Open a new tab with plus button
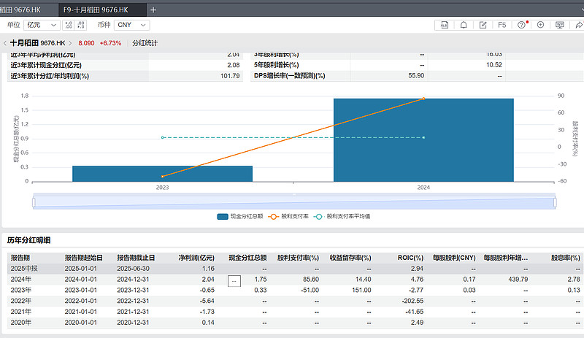Screen dimensions: 584x338 pos(153,9)
